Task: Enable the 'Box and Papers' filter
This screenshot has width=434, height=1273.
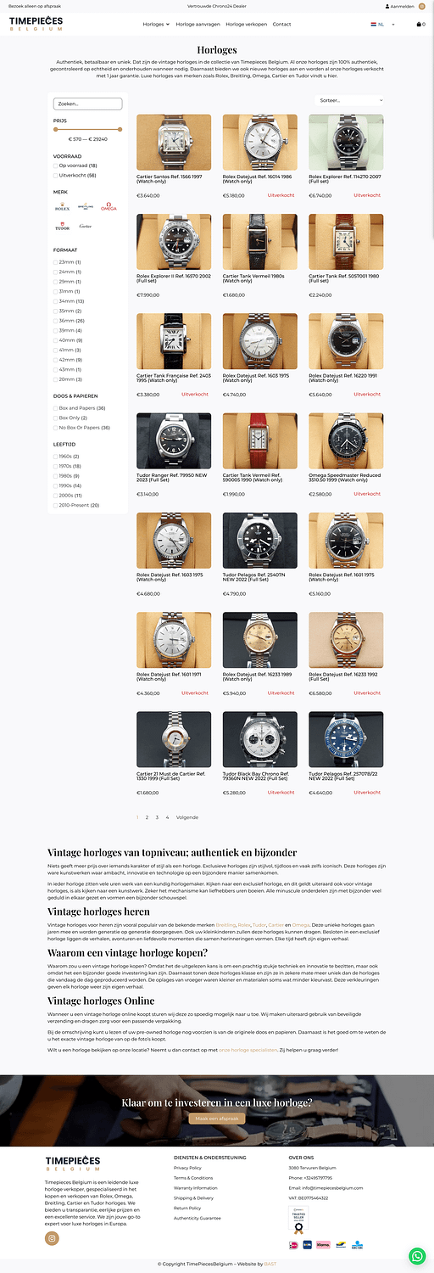Action: pos(56,408)
